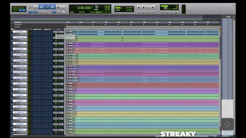
Task: Open track view selector on 01_KICK.1
Action: 22,34
